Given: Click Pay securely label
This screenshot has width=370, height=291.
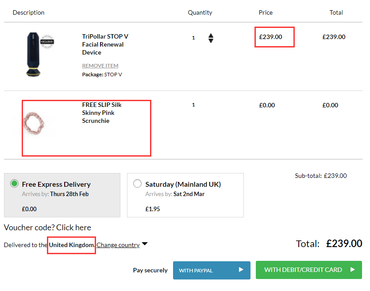Looking at the screenshot, I should click(150, 270).
